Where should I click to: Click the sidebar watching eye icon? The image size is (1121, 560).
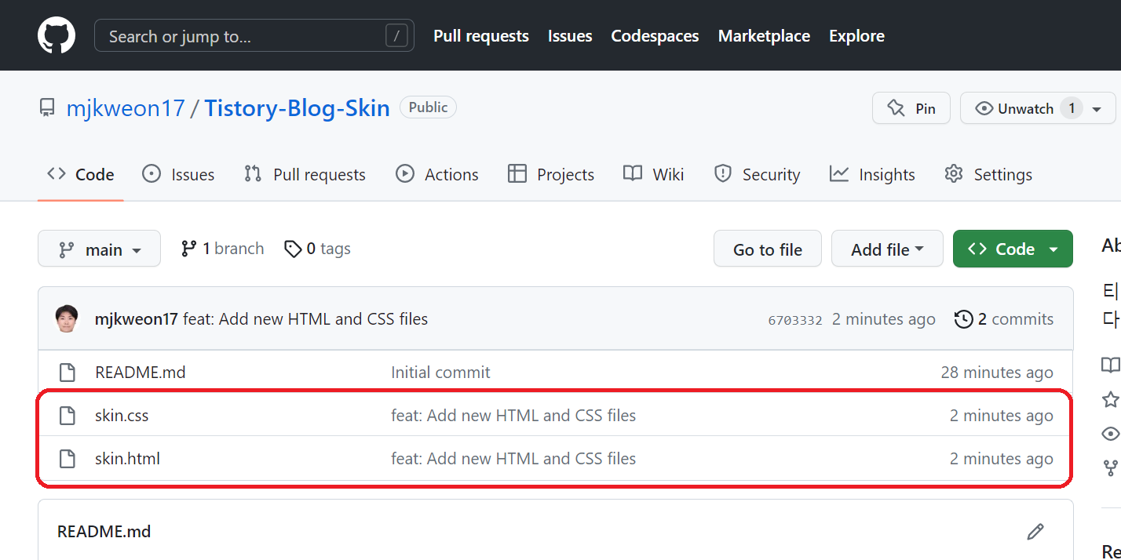[x=1110, y=434]
